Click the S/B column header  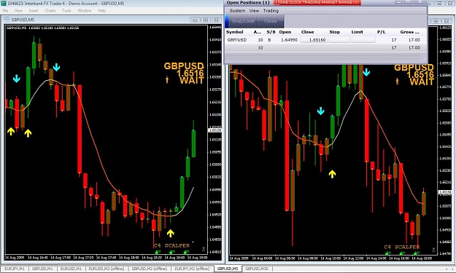(x=271, y=32)
